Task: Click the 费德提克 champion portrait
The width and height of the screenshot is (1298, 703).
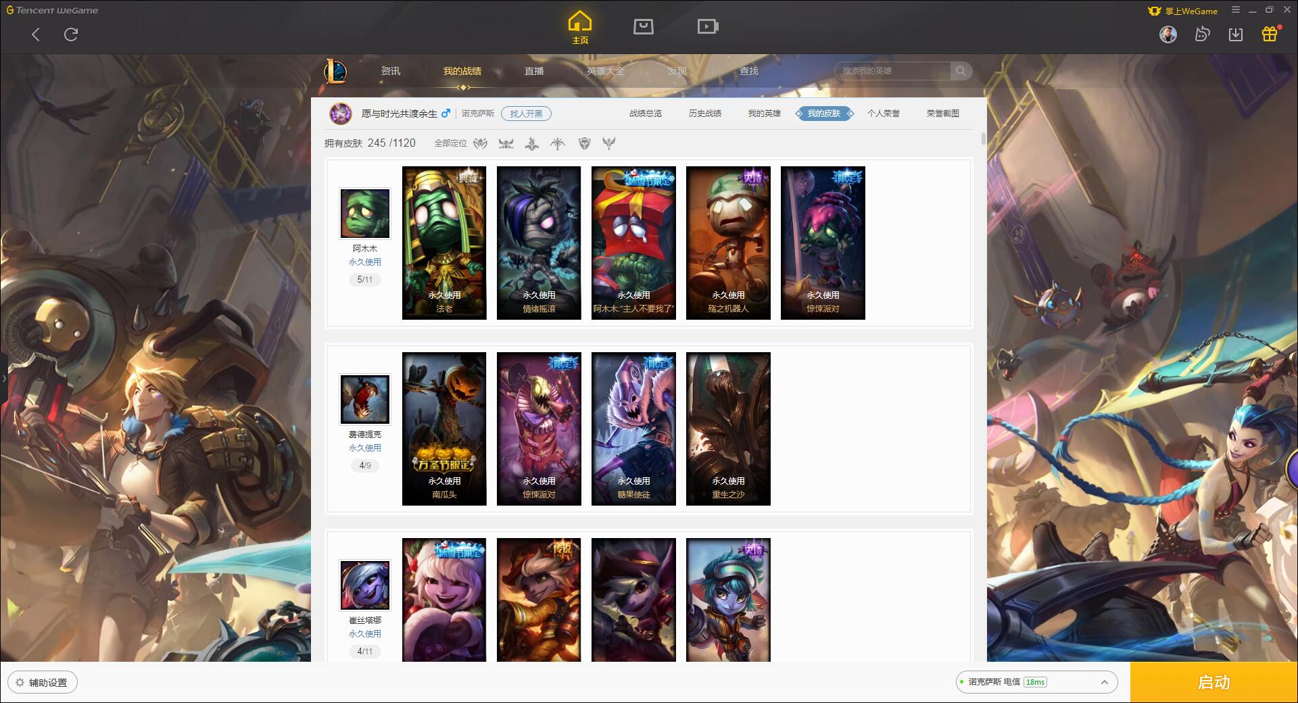Action: point(365,399)
